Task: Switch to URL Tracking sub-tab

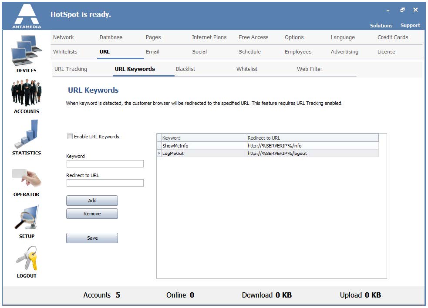Action: [x=71, y=69]
